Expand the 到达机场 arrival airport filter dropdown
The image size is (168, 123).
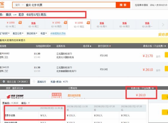tap(32, 33)
